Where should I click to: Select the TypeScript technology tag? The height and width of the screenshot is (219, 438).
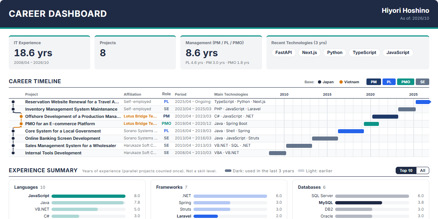pos(365,53)
